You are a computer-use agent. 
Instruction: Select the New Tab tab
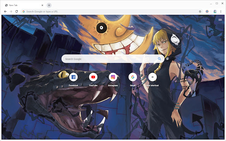(24, 5)
